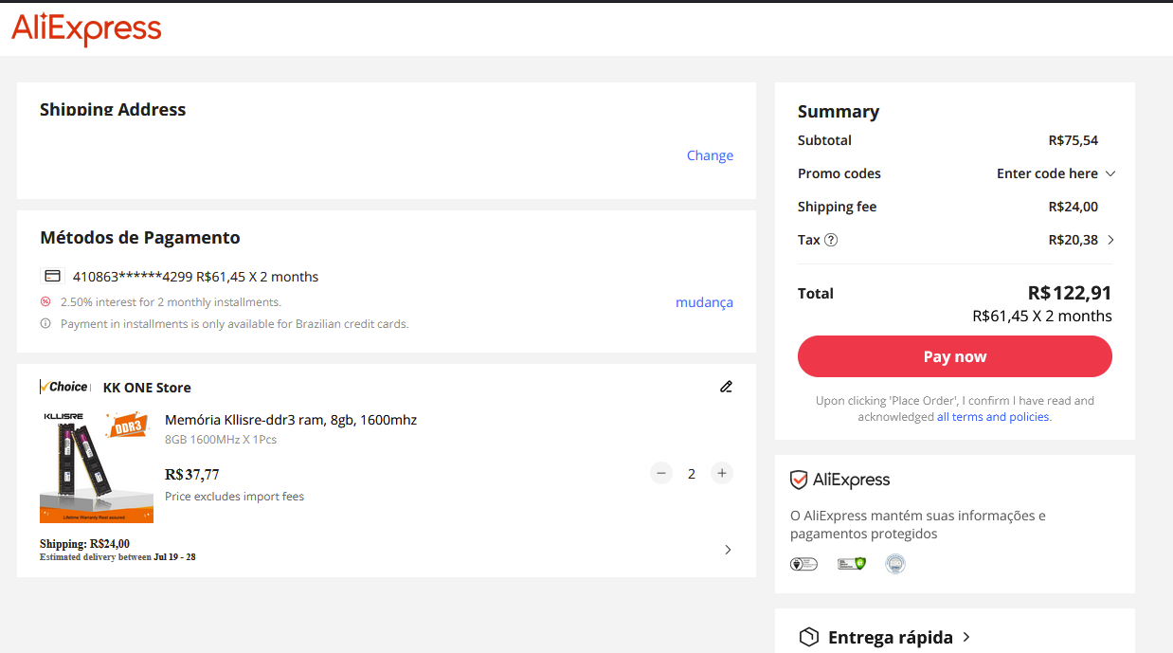Open shipping options chevron

tap(728, 550)
